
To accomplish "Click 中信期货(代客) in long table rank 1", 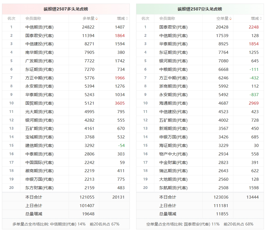I will (39, 27).
